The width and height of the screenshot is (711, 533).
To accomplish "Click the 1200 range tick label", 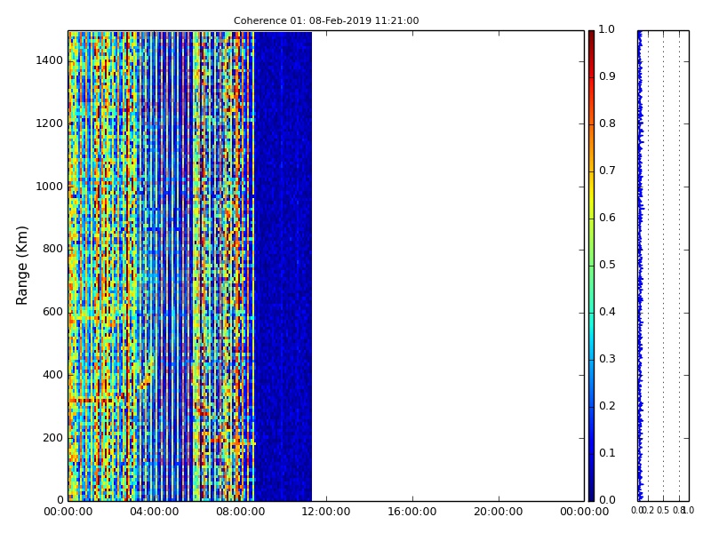I will pyautogui.click(x=50, y=123).
